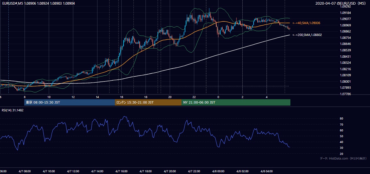Screen dimensions: 370x174
Task: Click the 4/7 22:00 time label
Action: pyautogui.click(x=194, y=171)
